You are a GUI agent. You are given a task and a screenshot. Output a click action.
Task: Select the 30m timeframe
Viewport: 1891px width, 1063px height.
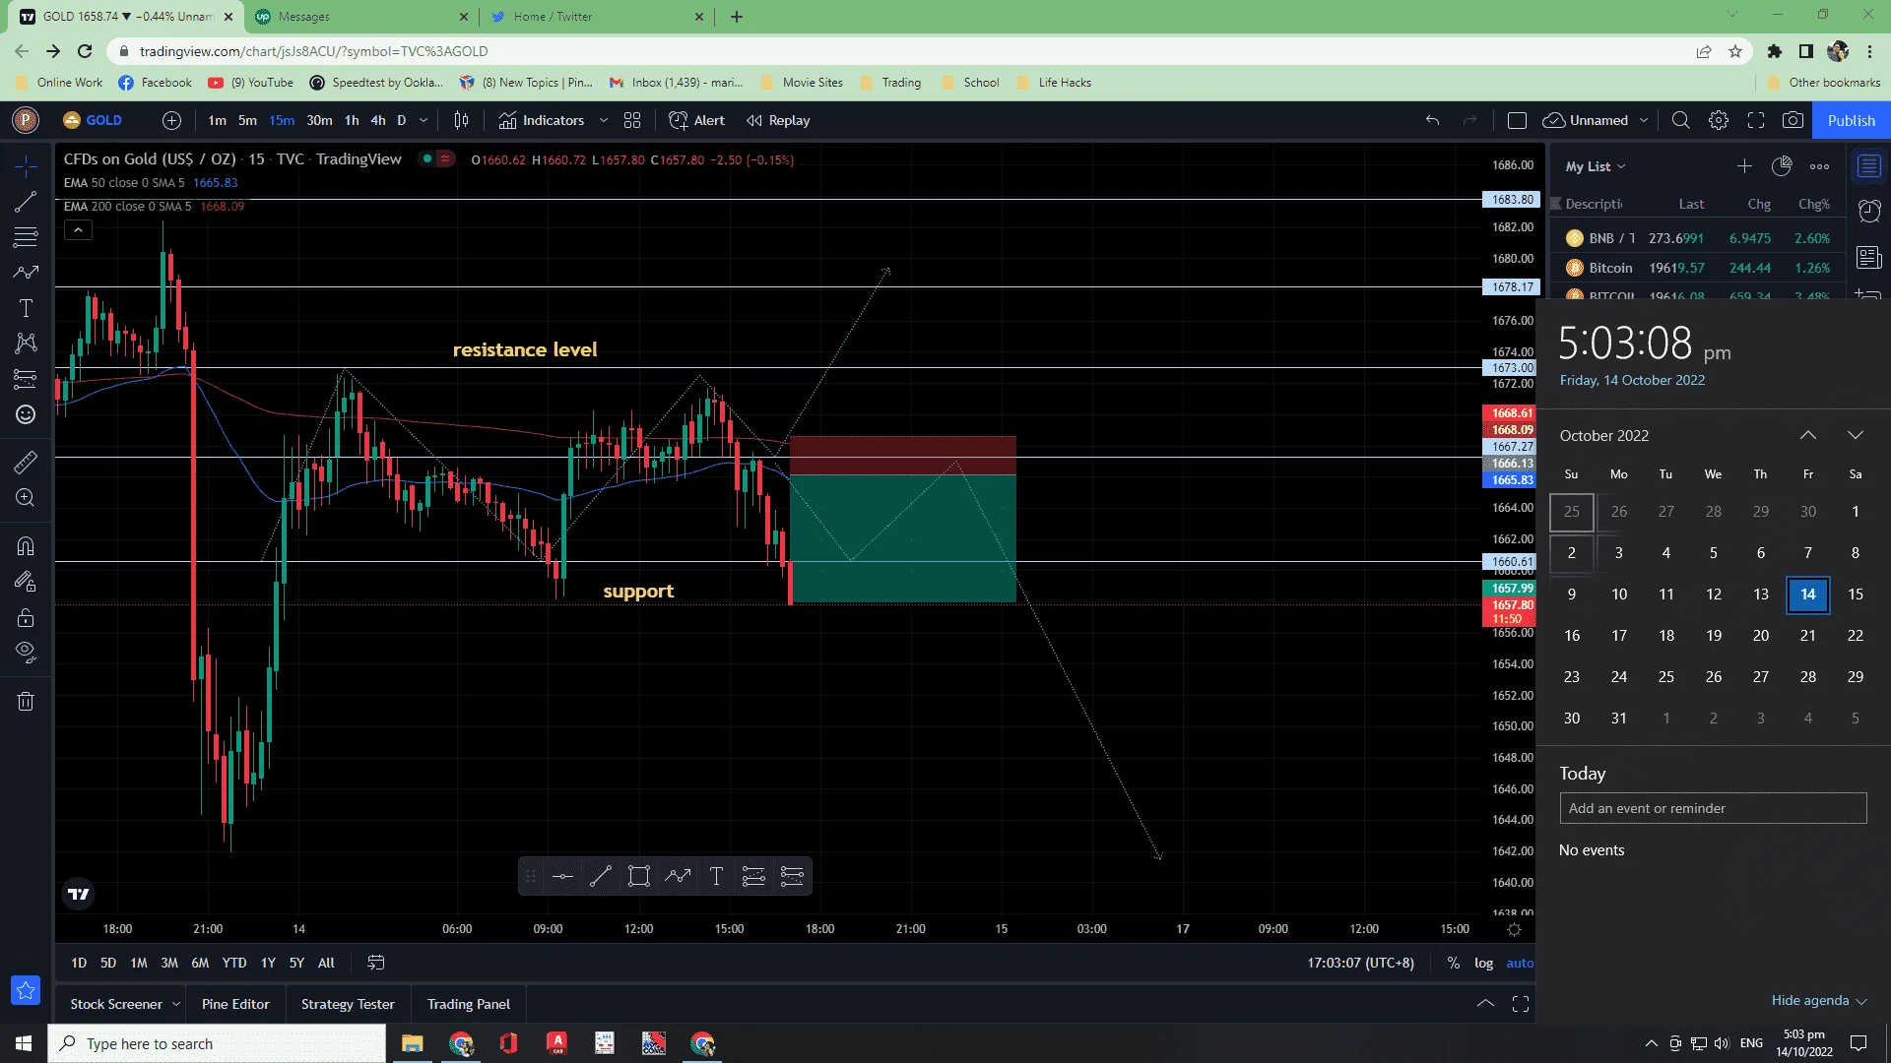point(319,120)
